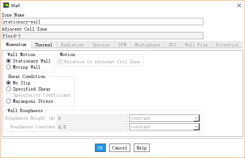245x158 pixels.
Task: Click the Roughness Height input field
Action: (92, 118)
